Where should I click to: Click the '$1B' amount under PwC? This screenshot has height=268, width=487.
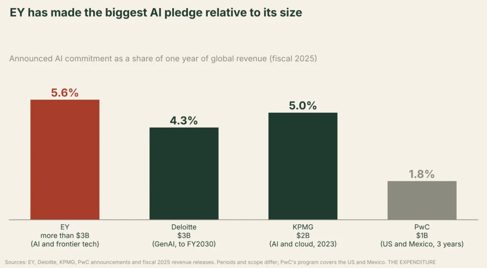tap(422, 235)
